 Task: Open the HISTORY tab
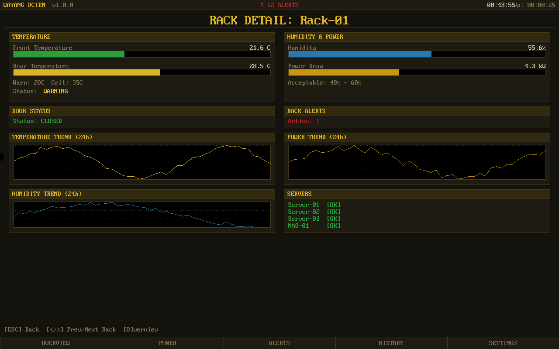click(x=391, y=343)
